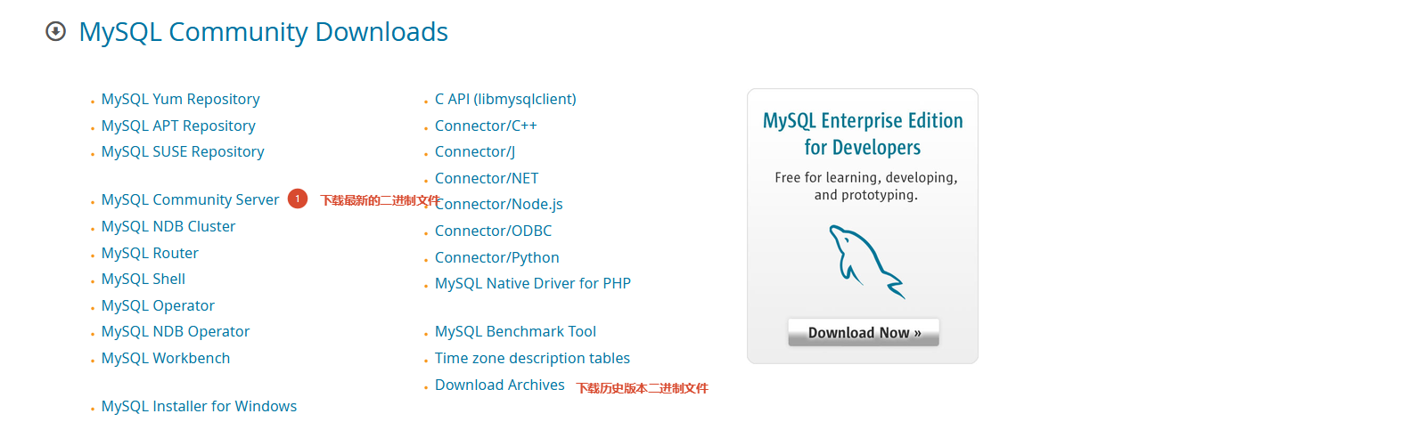Go to MySQL Workbench downloads
This screenshot has height=430, width=1426.
click(x=166, y=358)
